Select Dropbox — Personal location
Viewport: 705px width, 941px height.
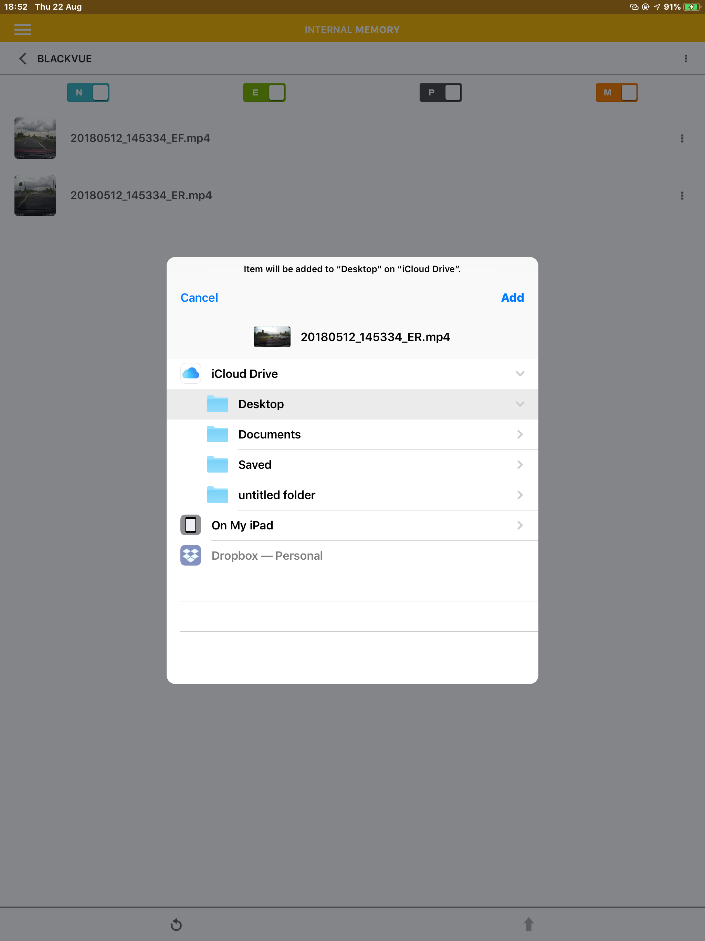(x=352, y=556)
